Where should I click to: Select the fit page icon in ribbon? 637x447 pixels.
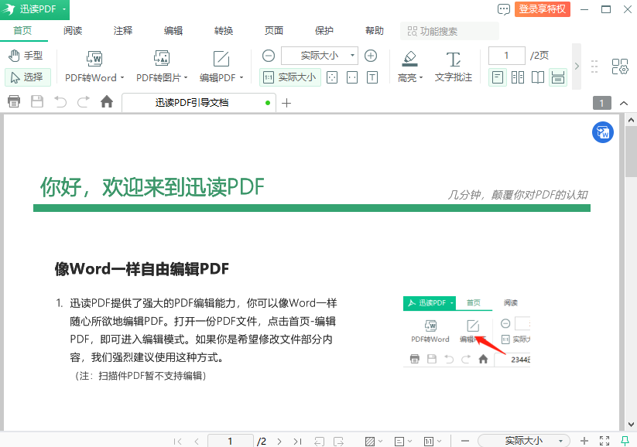tap(332, 77)
